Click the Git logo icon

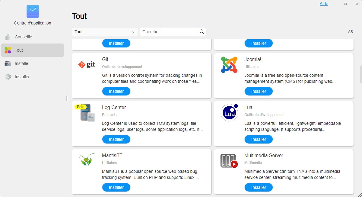[87, 64]
